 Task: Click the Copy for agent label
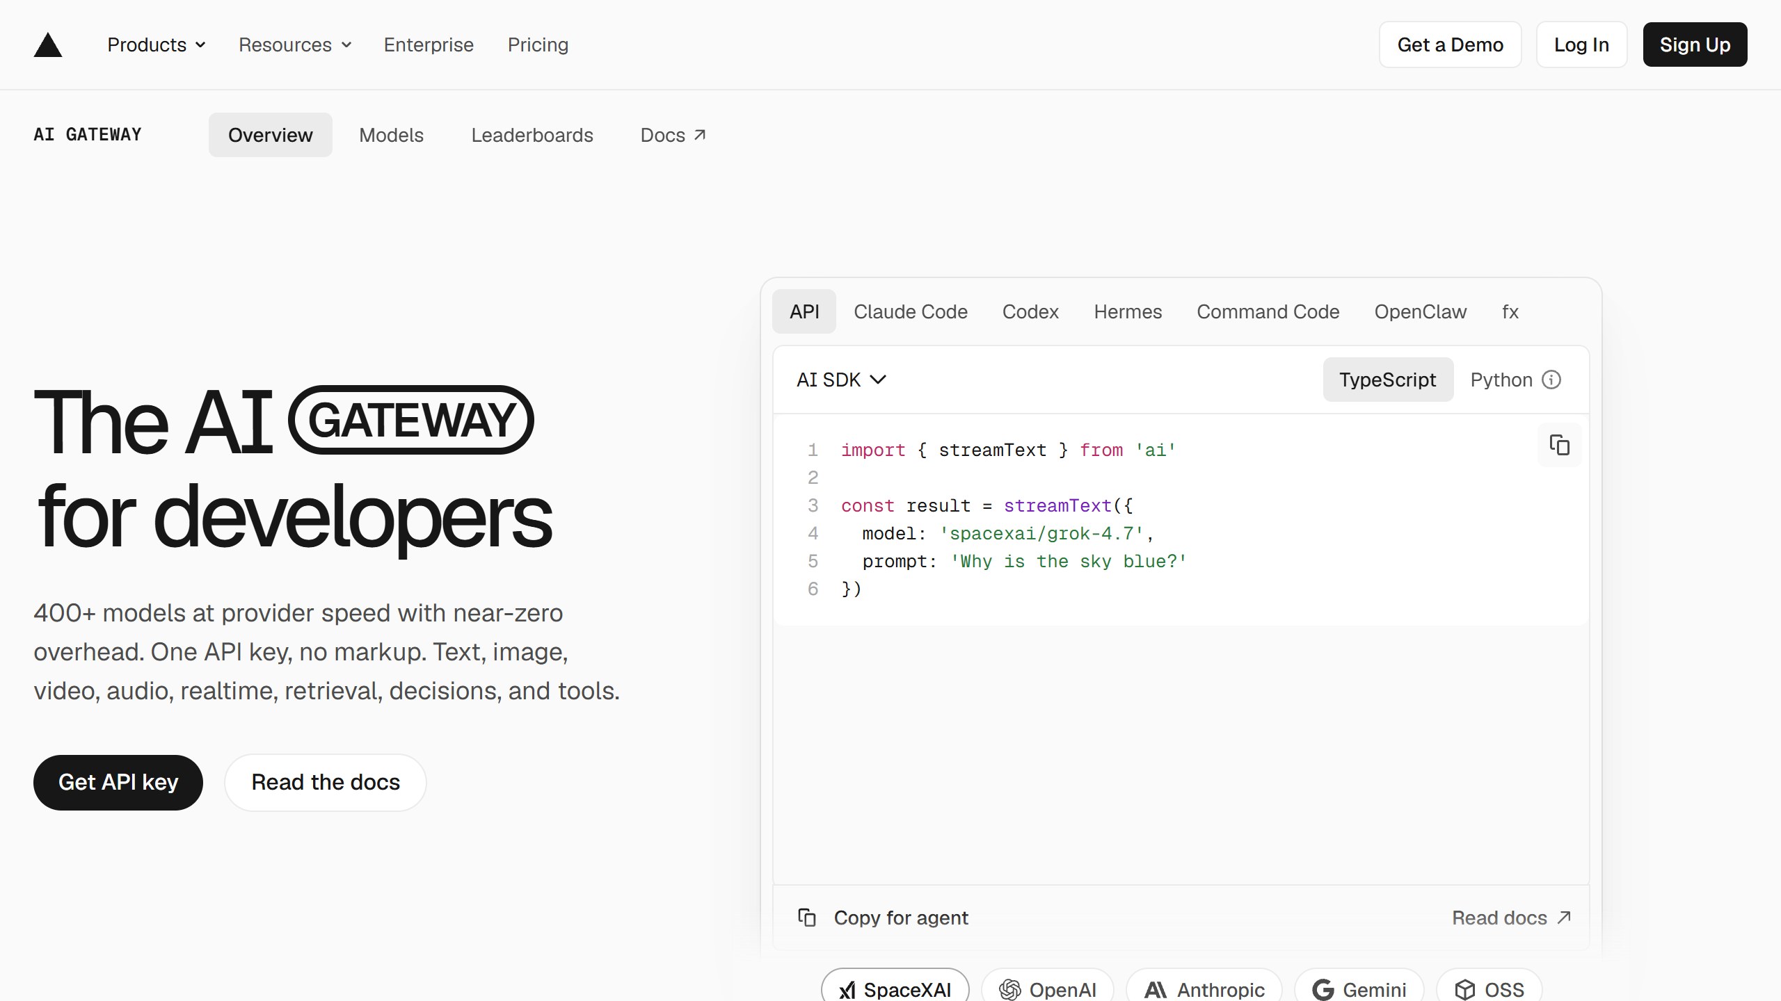pos(901,918)
